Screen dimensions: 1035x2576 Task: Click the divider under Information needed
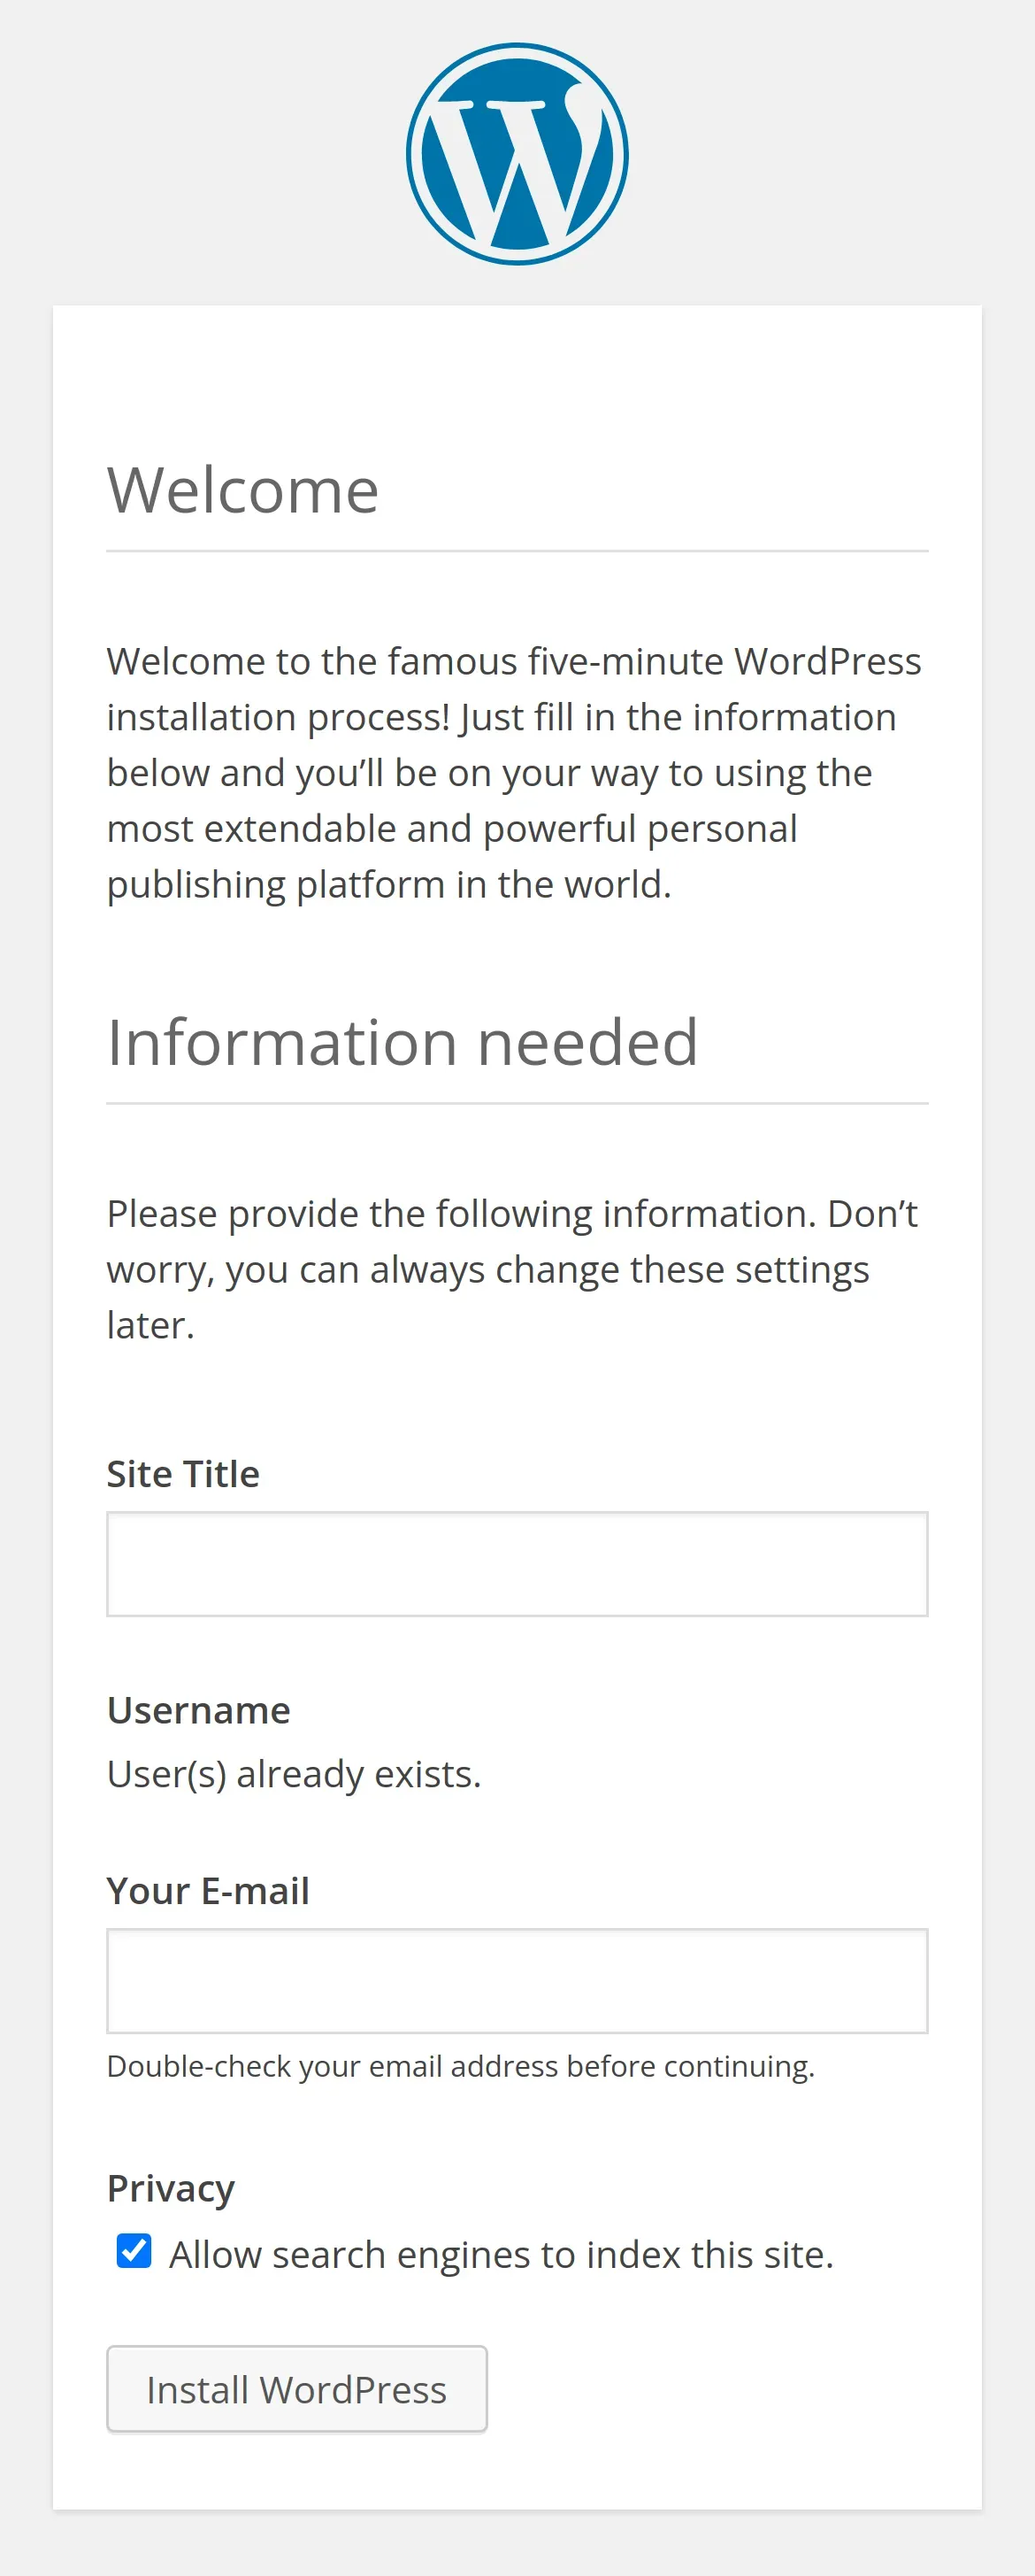[x=517, y=1104]
